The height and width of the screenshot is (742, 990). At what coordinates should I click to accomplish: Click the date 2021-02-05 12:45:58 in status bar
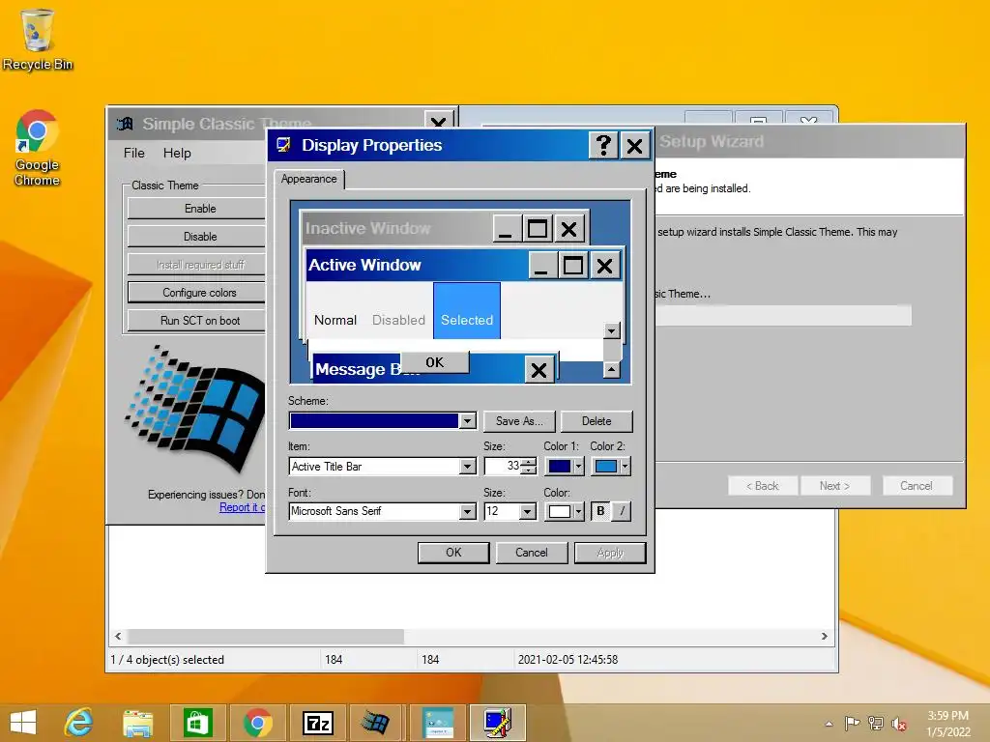point(568,659)
